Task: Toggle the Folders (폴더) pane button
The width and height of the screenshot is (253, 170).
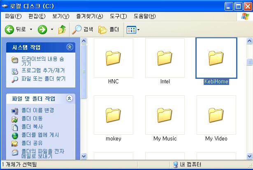Action: (x=109, y=30)
